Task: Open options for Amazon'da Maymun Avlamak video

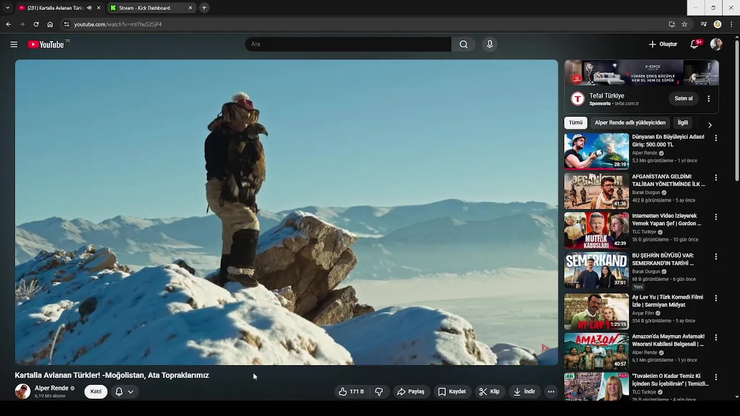Action: (716, 337)
